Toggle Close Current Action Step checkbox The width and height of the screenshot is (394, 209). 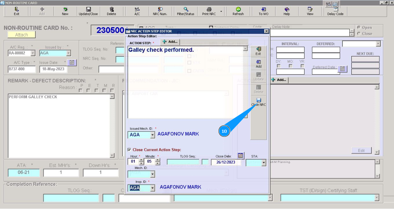point(129,150)
